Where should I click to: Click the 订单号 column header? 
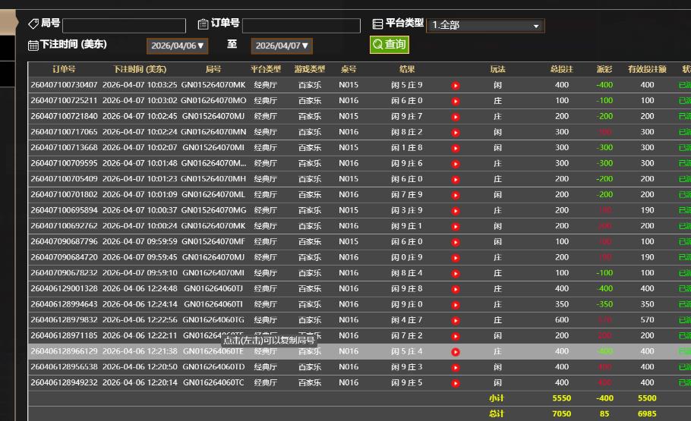click(x=64, y=69)
